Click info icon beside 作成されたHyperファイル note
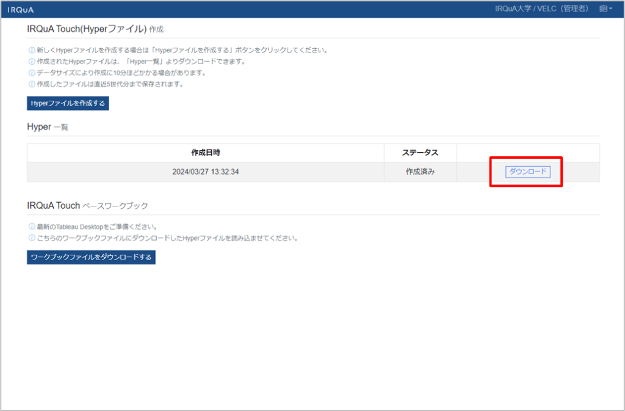Screen dimensions: 625x411 coord(32,62)
